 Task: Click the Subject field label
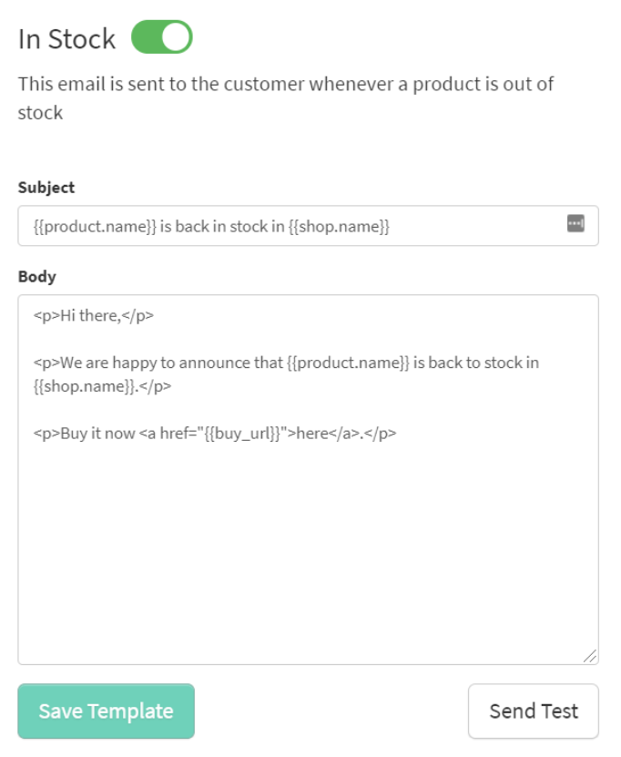pos(46,188)
